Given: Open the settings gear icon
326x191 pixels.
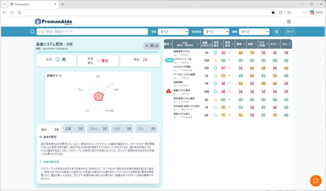Looking at the screenshot, I should [x=277, y=32].
